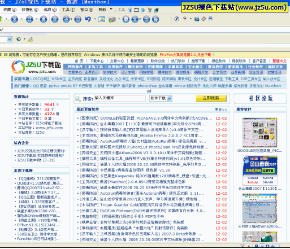Open the 软件下载 search category dropdown
Screen dimensions: 290x249
[x=170, y=98]
